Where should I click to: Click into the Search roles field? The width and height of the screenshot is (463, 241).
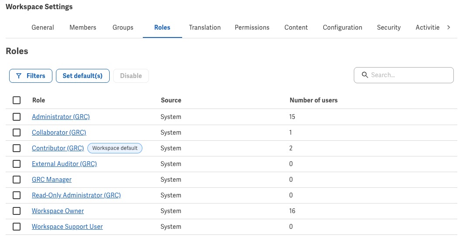404,75
